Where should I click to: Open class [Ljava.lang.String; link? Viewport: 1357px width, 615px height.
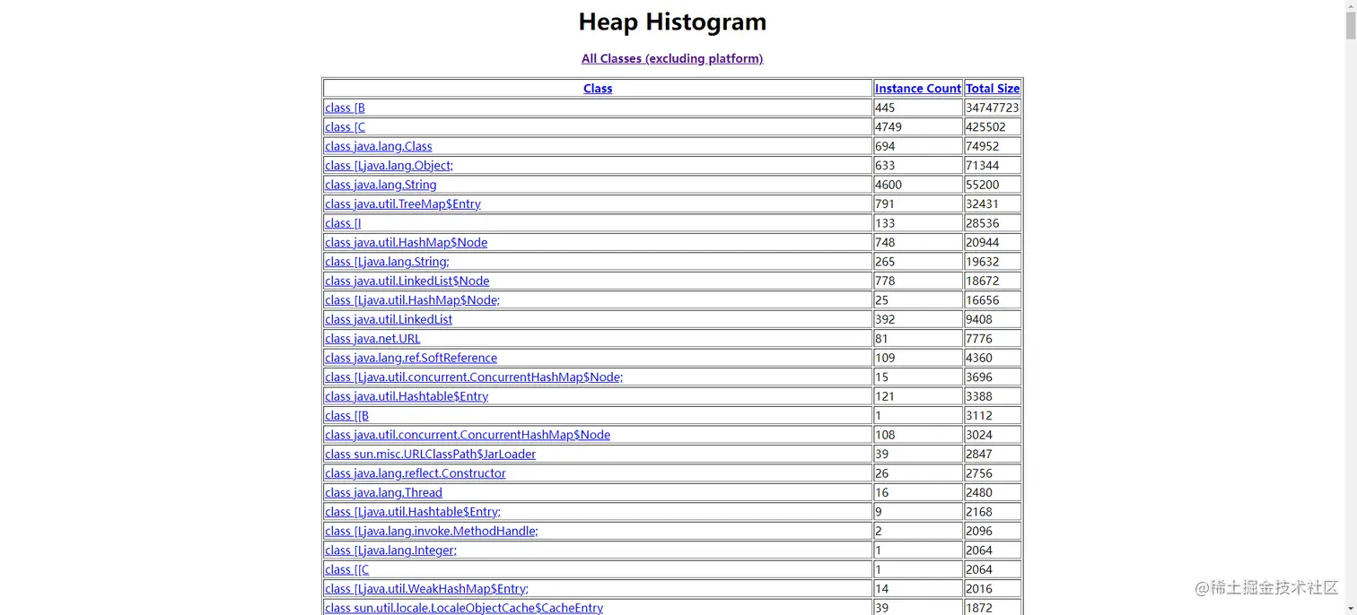[x=387, y=262]
